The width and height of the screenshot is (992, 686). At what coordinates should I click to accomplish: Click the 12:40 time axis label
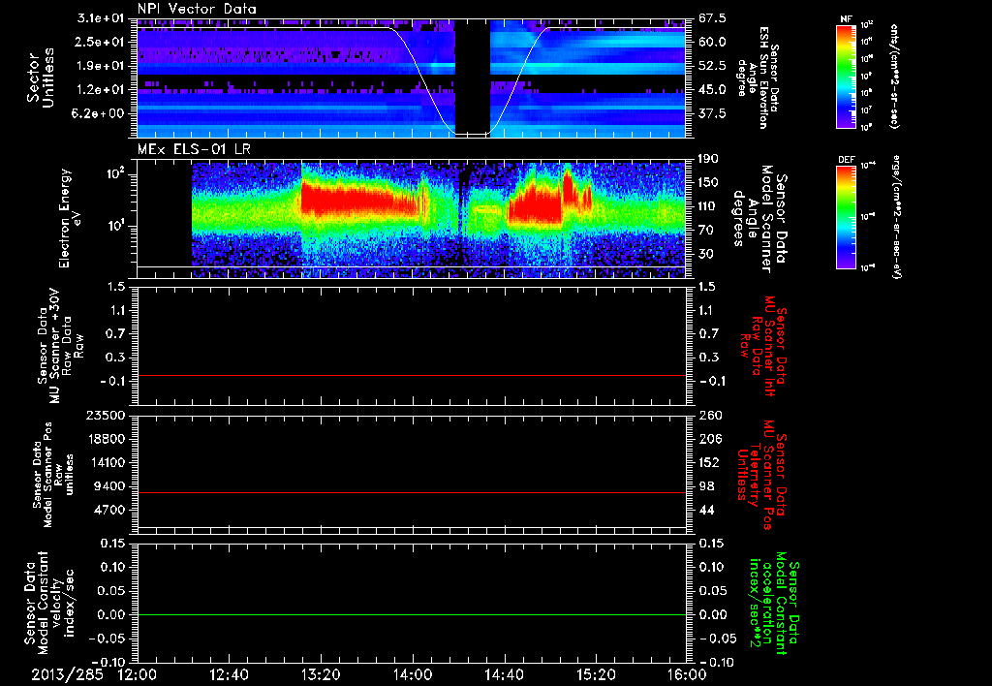point(229,674)
